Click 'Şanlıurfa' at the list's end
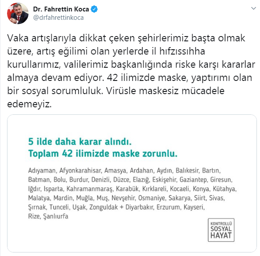 pos(56,216)
